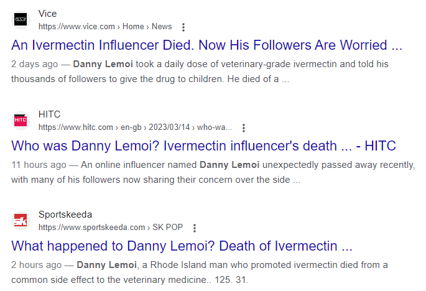Click the HITC site favicon
Image resolution: width=426 pixels, height=291 pixels.
21,121
